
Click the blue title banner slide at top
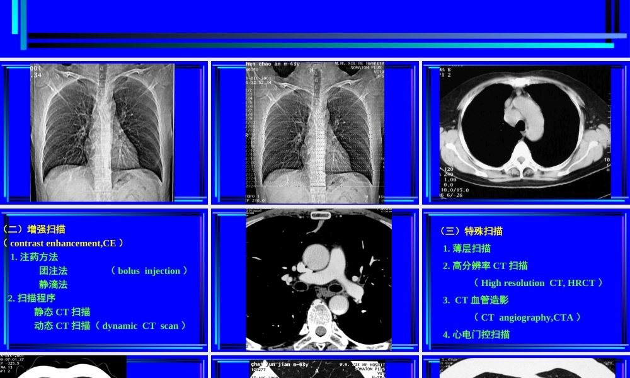pyautogui.click(x=315, y=25)
